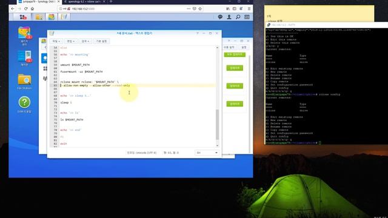This screenshot has width=388, height=218.
Task: Toggle the Firefox sidebar icon
Action: pos(235,8)
